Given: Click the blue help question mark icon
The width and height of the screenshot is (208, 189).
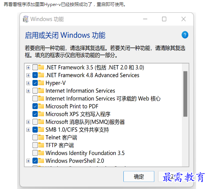Looking at the screenshot, I should coord(185,35).
